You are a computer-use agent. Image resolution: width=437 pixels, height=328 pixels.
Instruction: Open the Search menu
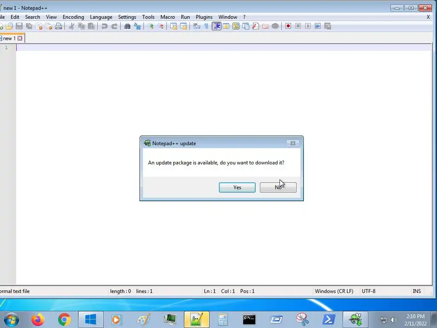pyautogui.click(x=32, y=17)
